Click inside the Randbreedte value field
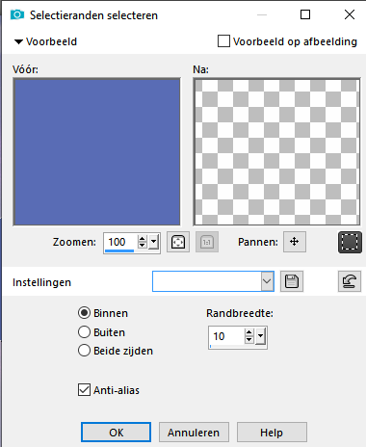Viewport: 366px width, 447px height. [x=226, y=336]
